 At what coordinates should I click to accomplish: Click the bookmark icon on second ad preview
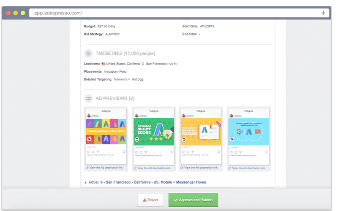[171, 151]
